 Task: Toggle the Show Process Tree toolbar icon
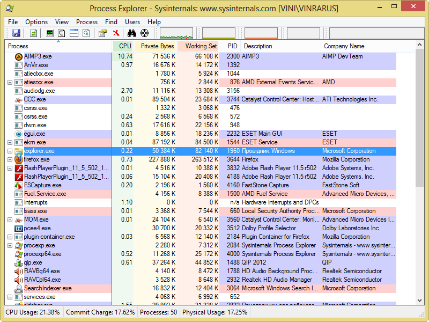coord(62,33)
